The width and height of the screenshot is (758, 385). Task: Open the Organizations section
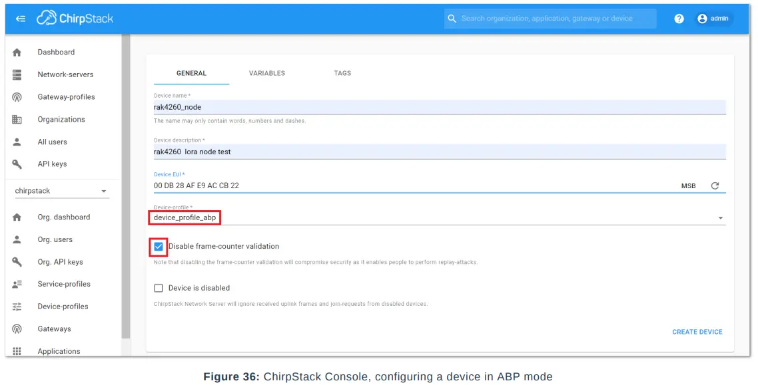61,119
